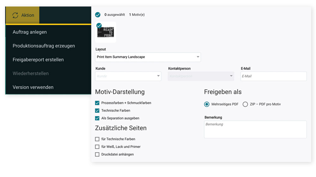The width and height of the screenshot is (316, 177).
Task: Select Mehrseitiges PDF radio option
Action: [x=207, y=104]
